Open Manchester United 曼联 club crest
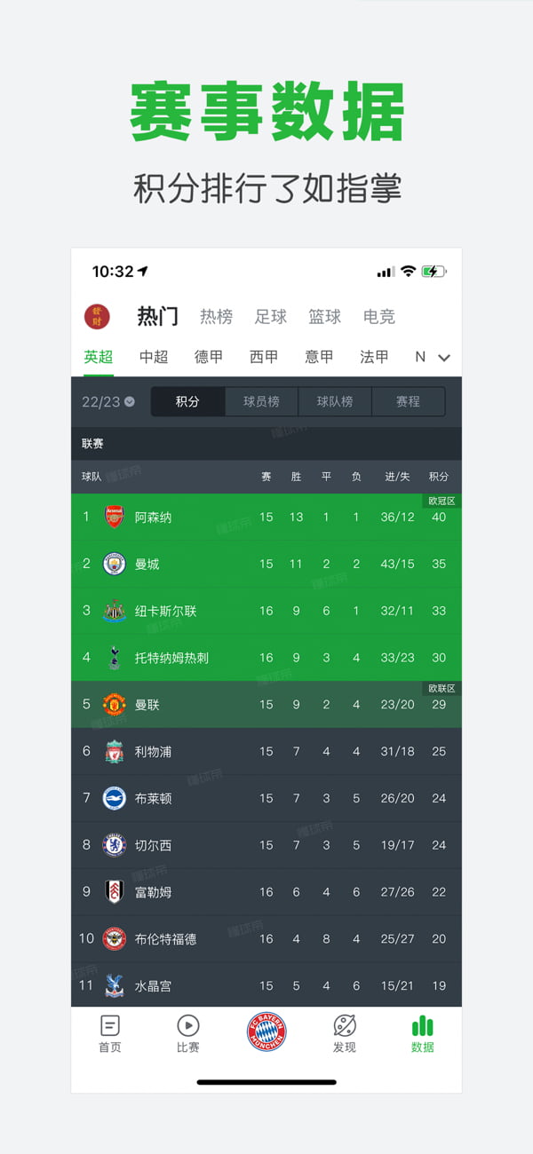533x1154 pixels. (x=115, y=705)
